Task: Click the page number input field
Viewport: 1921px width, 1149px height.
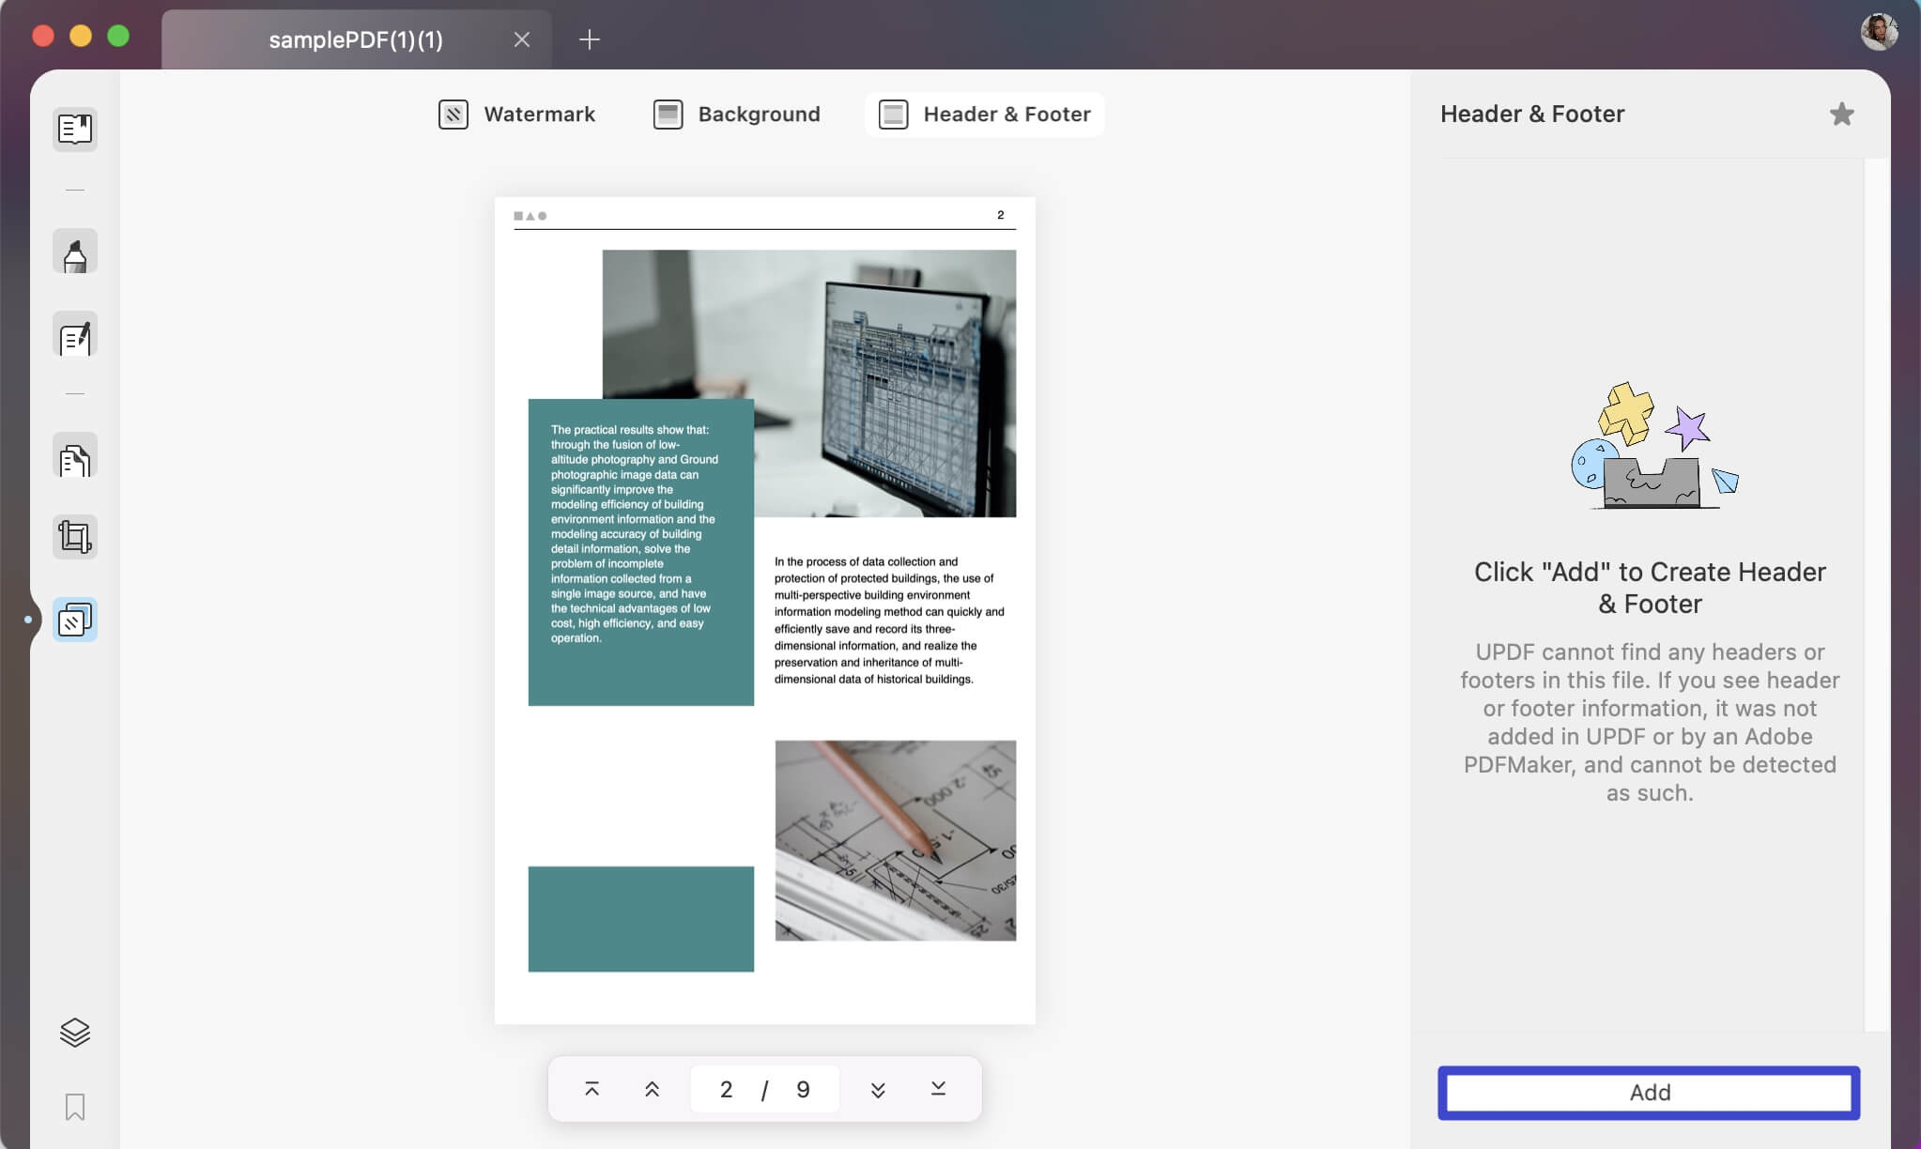Action: [763, 1088]
